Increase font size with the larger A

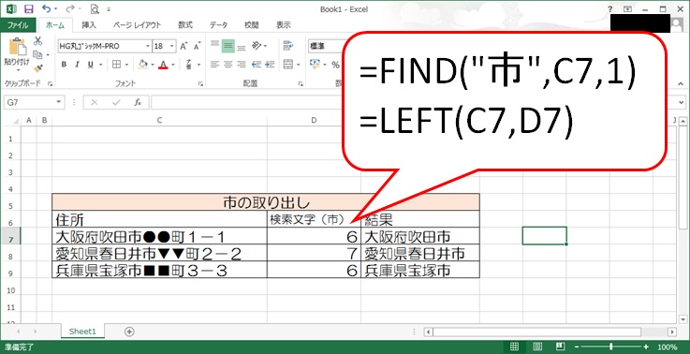pyautogui.click(x=184, y=46)
